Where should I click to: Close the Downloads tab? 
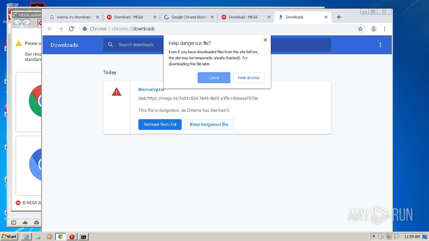[x=326, y=17]
